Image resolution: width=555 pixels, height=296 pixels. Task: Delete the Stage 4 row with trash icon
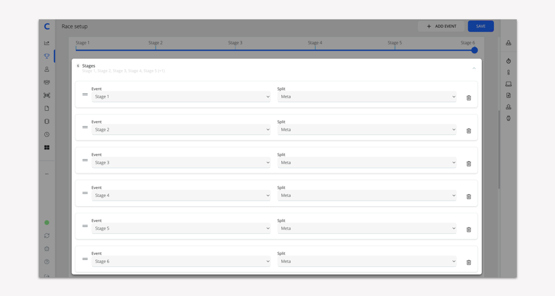469,196
